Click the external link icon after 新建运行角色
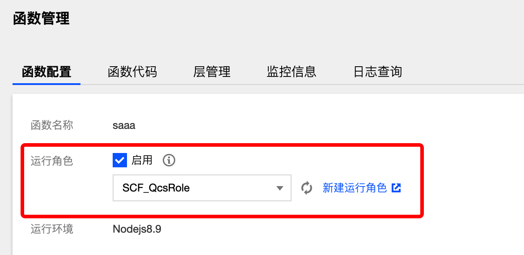This screenshot has height=255, width=524. click(396, 188)
